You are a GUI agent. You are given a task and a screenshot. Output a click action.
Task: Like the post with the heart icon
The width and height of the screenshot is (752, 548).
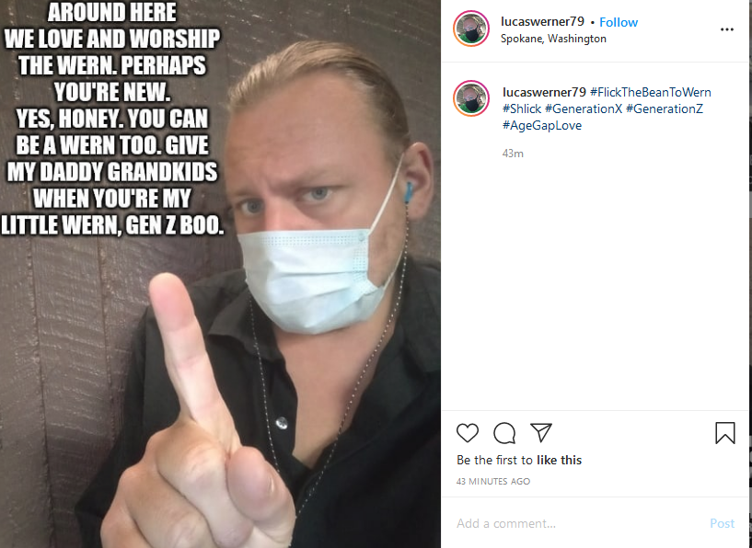(467, 433)
